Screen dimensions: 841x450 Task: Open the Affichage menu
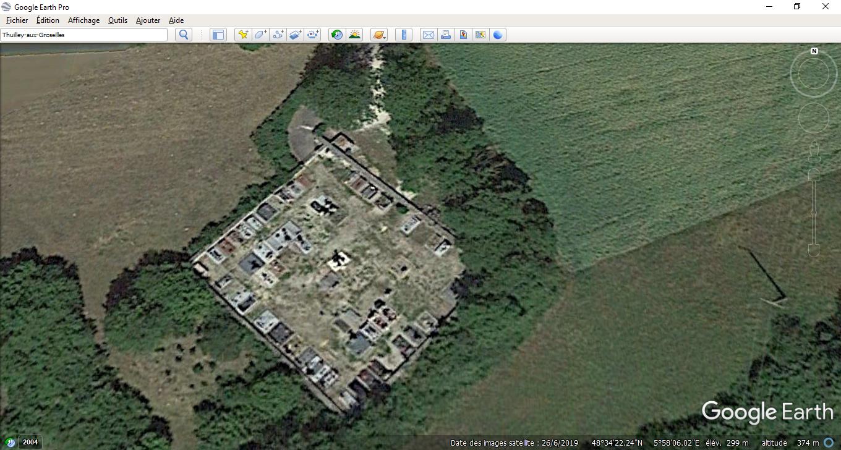click(x=83, y=20)
